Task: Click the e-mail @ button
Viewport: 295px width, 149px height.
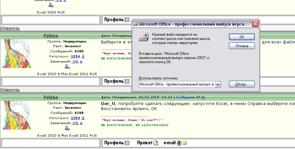Action: coord(175,143)
